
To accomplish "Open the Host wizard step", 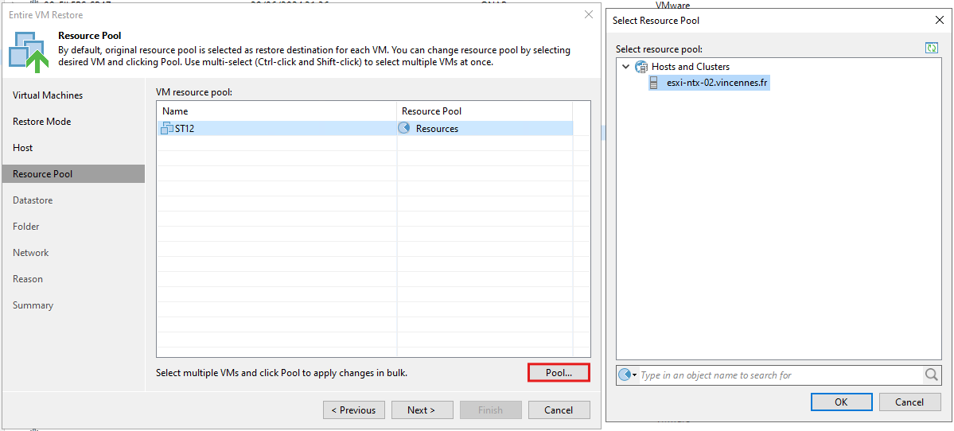I will pyautogui.click(x=23, y=148).
